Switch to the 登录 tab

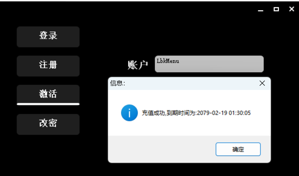[x=48, y=37]
